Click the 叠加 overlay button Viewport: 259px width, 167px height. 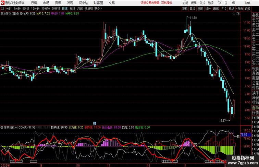click(193, 9)
